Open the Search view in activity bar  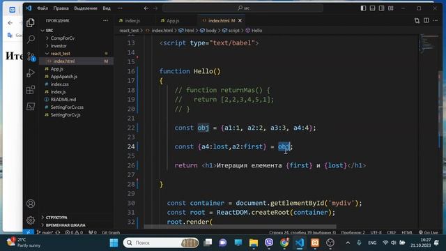coord(31,39)
